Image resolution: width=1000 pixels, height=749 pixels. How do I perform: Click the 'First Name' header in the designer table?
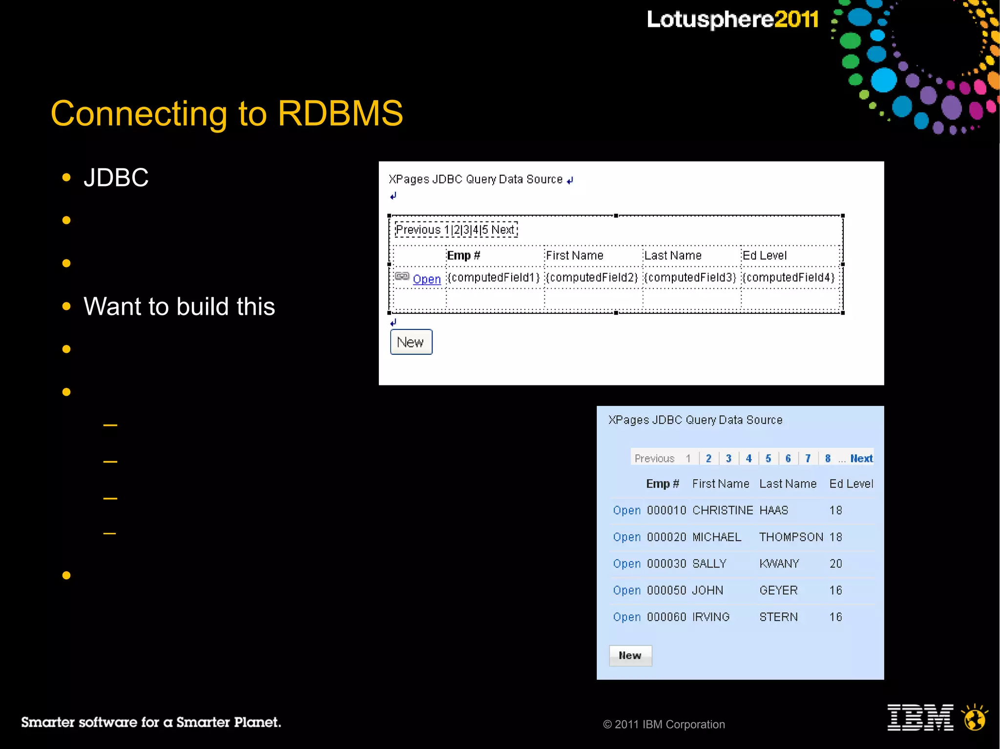(575, 255)
